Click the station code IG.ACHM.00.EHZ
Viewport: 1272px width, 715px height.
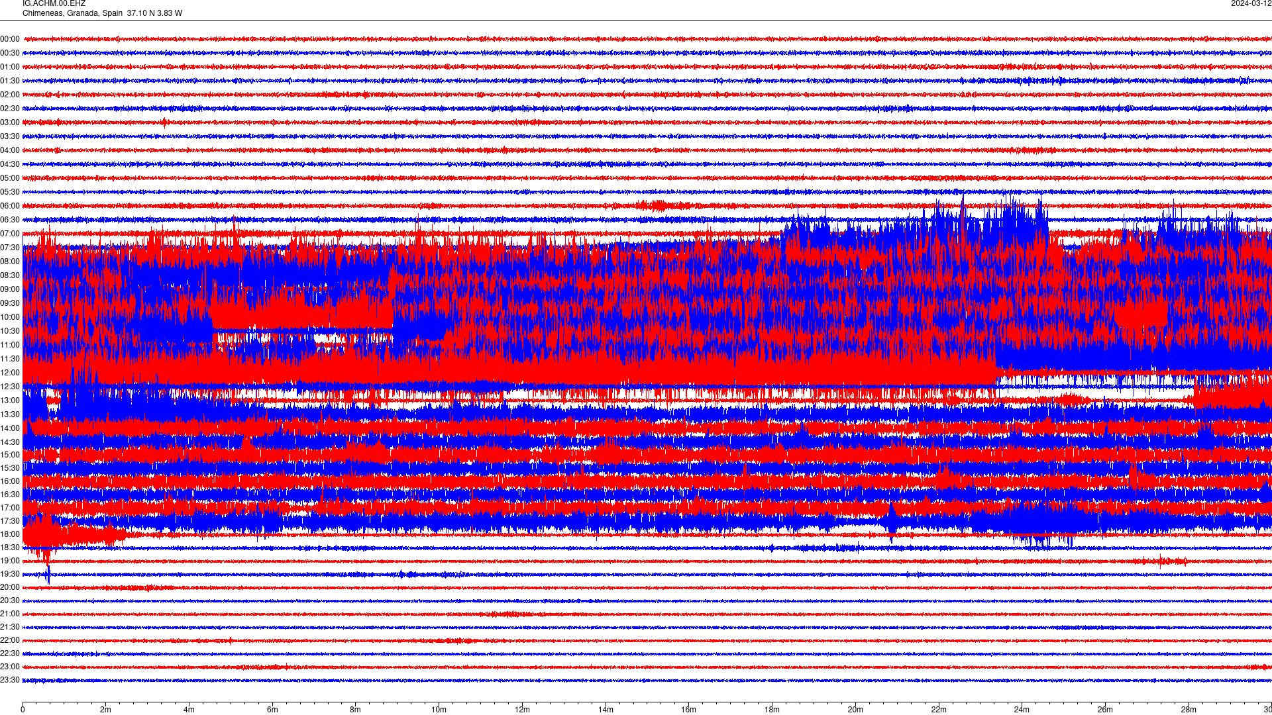[x=54, y=3]
